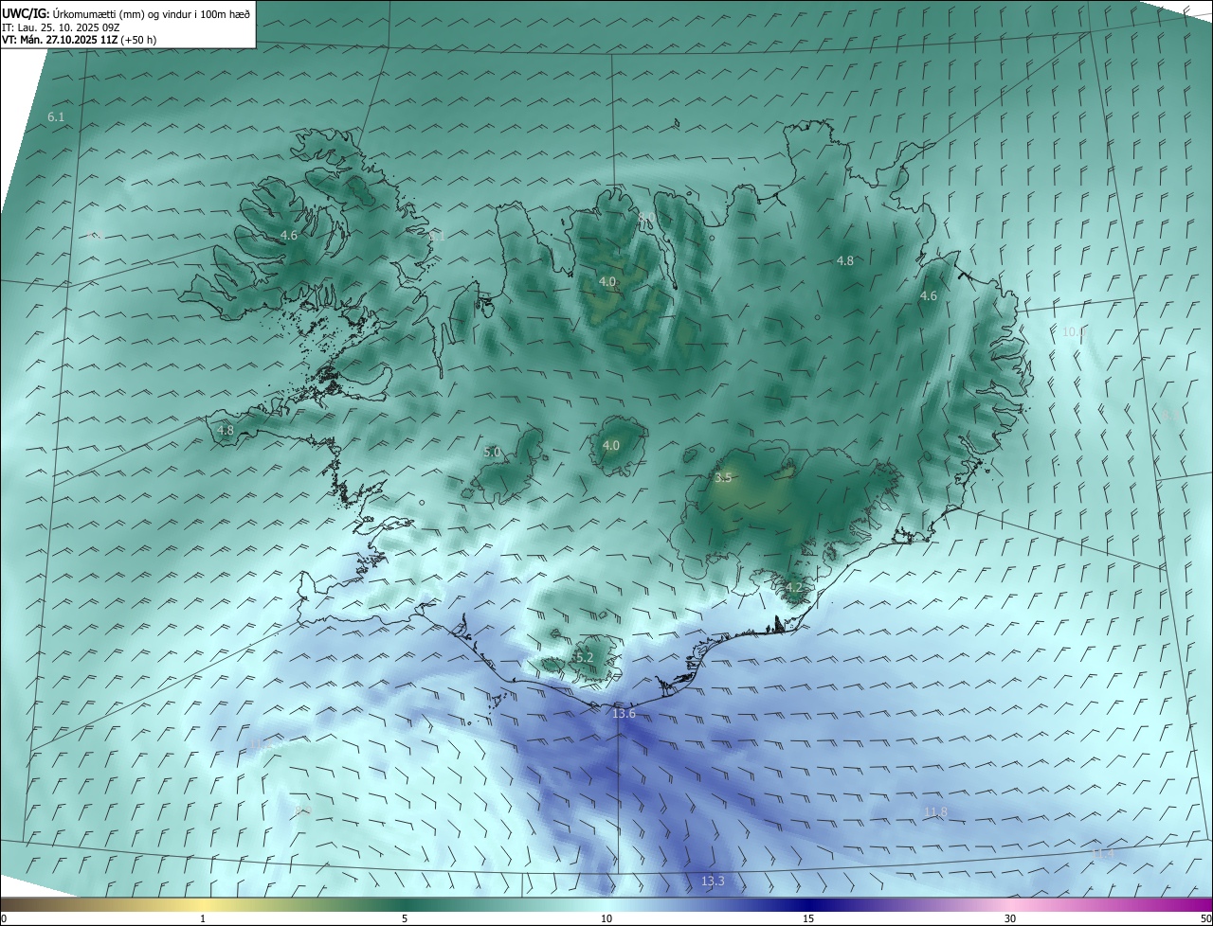Click tick label 30 on the colour scale

click(x=1010, y=919)
